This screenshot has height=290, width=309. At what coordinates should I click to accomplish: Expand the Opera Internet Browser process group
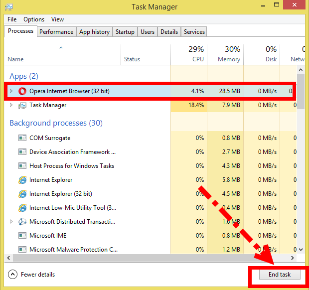(11, 91)
